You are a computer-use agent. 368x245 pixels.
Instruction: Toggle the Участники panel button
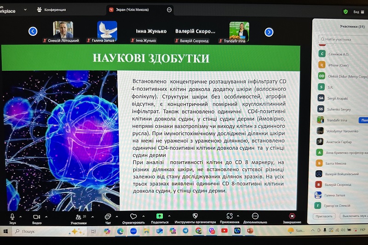tap(78, 217)
